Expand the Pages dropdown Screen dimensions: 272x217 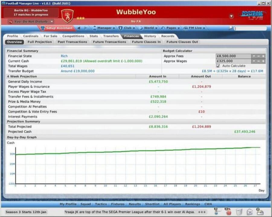click(x=172, y=28)
